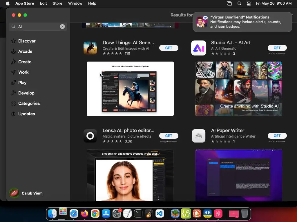Screen dimensions: 297x222
Task: Click the Work paper plane icon
Action: pyautogui.click(x=13, y=72)
